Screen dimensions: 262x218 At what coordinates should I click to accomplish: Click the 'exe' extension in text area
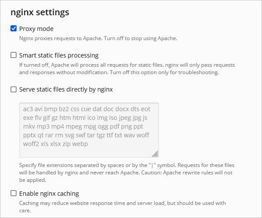coord(29,118)
